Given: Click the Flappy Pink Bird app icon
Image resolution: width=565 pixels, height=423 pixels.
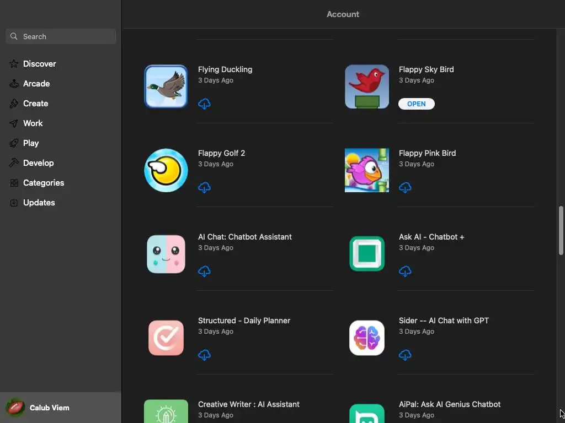Looking at the screenshot, I should (x=367, y=170).
